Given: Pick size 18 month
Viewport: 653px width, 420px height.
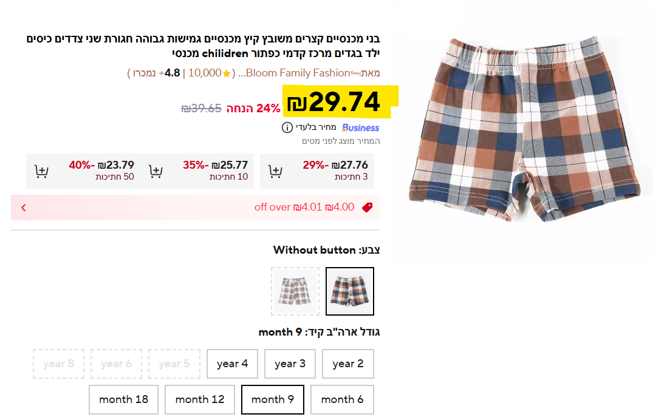Looking at the screenshot, I should point(123,399).
